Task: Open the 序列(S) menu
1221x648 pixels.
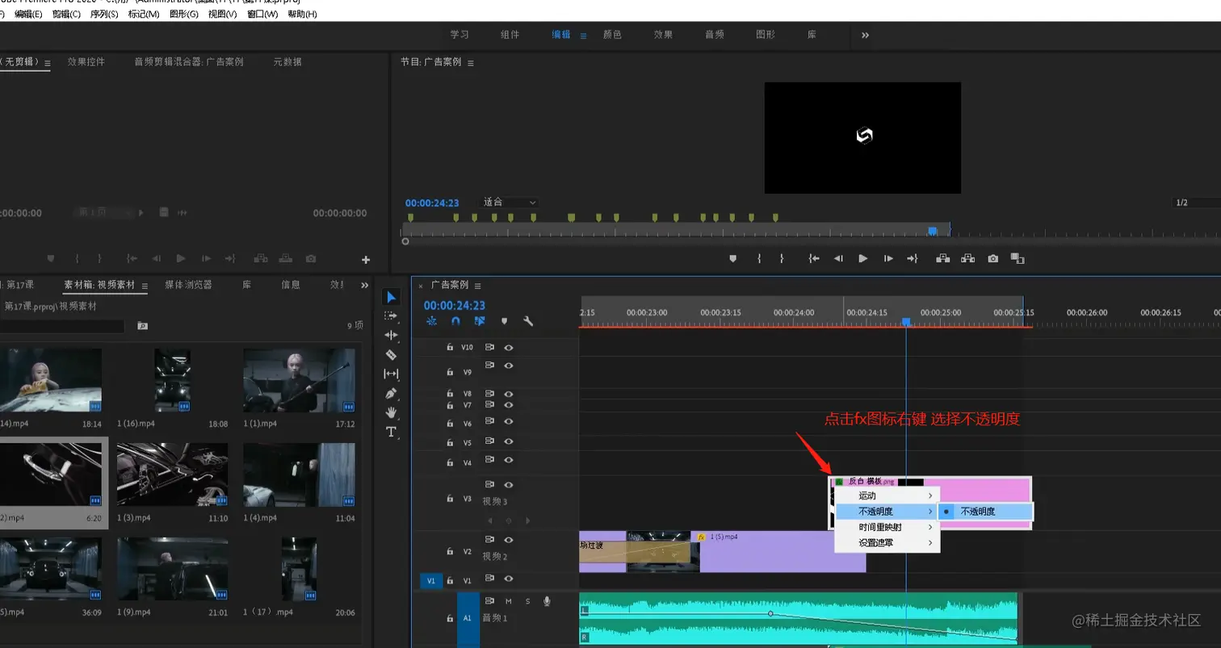Action: click(x=103, y=14)
